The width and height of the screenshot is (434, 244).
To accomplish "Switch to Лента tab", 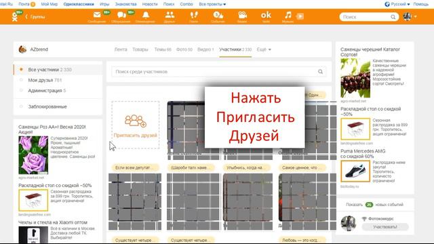I will tap(121, 49).
